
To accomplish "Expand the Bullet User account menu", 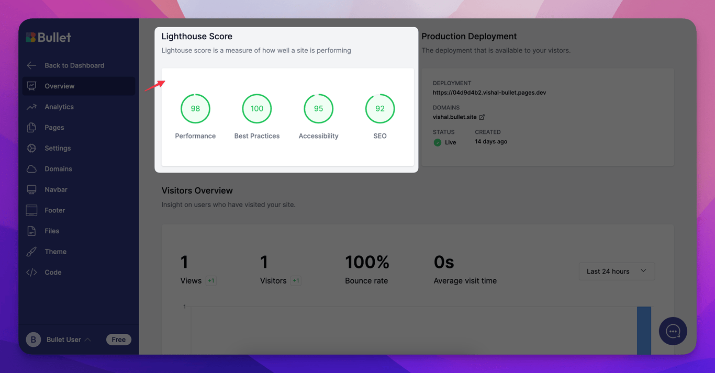I will [x=69, y=340].
